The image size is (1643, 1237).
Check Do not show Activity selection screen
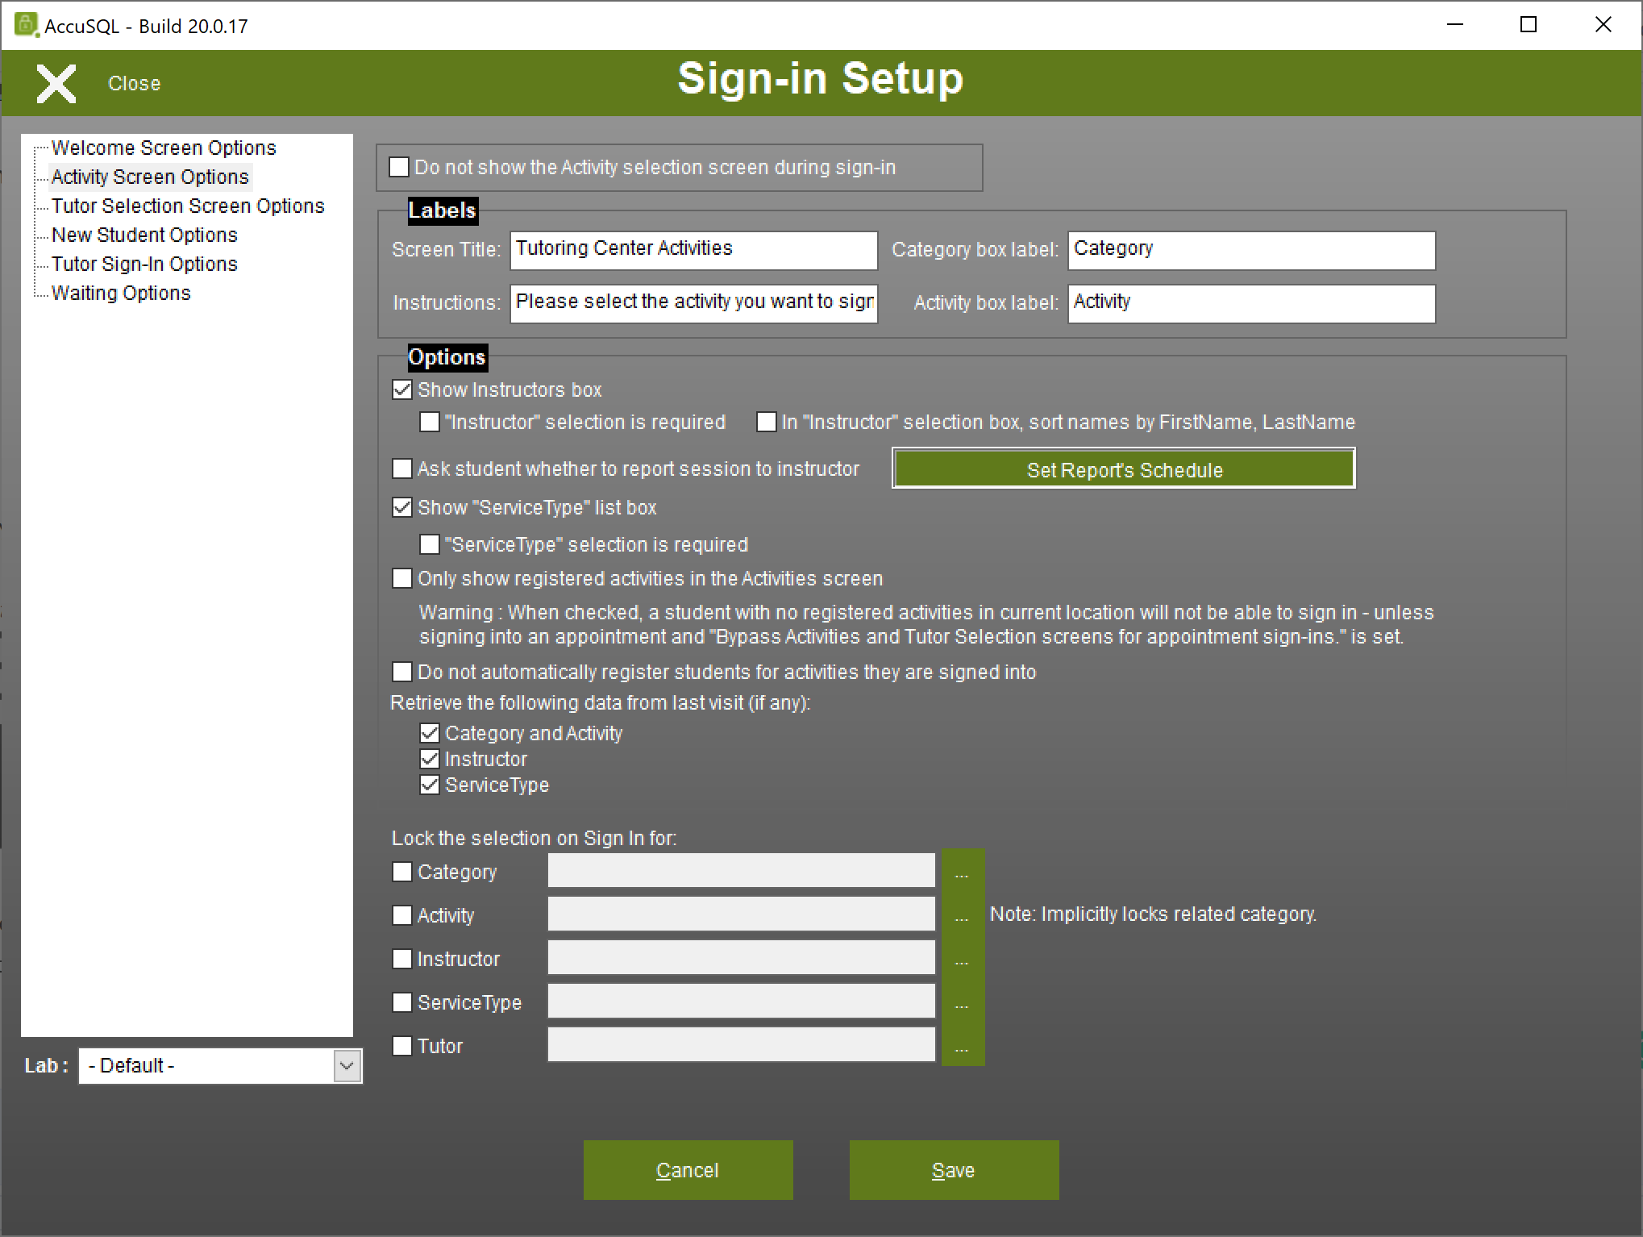399,167
